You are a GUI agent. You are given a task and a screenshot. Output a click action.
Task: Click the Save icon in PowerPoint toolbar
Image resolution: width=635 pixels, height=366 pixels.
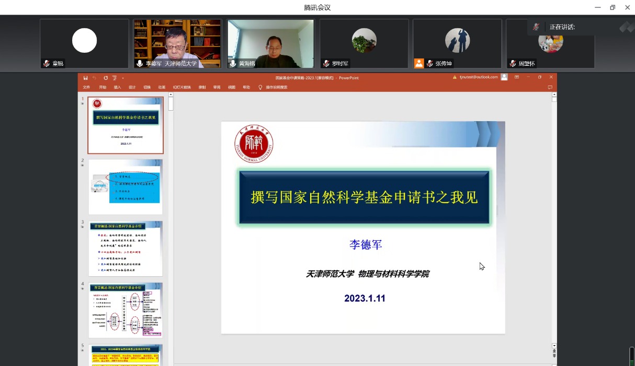tap(85, 78)
